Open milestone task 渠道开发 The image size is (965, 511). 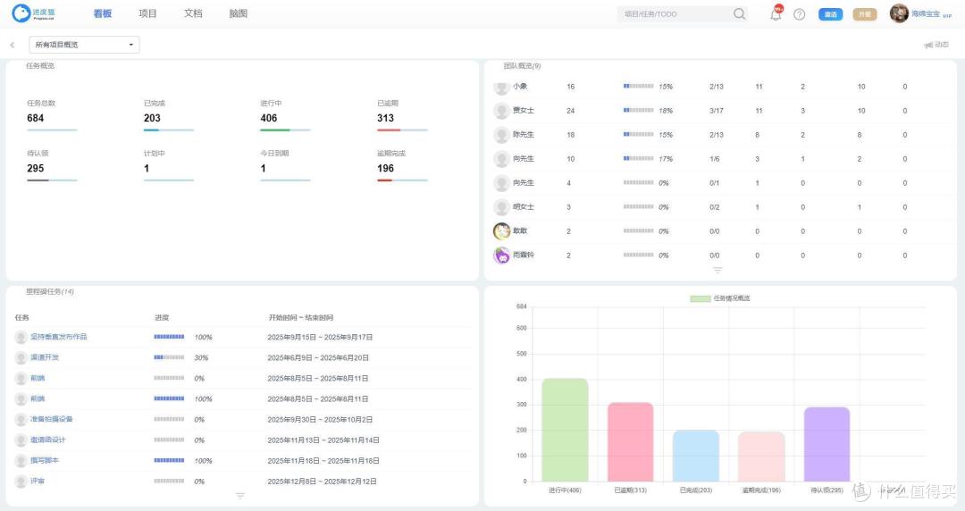(45, 357)
